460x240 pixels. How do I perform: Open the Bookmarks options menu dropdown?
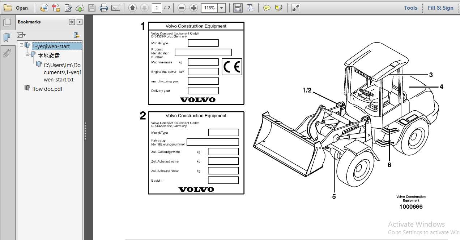pos(21,35)
